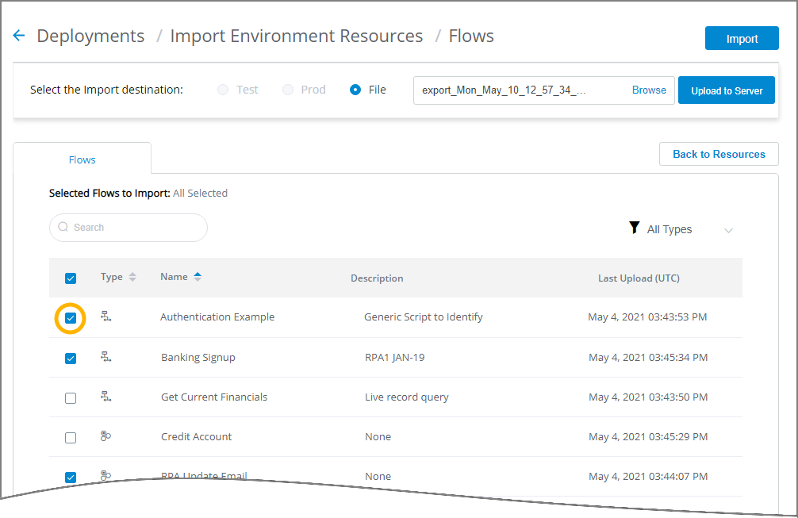
Task: Click the May 4, 2021 03:43:50 PM timestamp
Action: click(x=648, y=397)
